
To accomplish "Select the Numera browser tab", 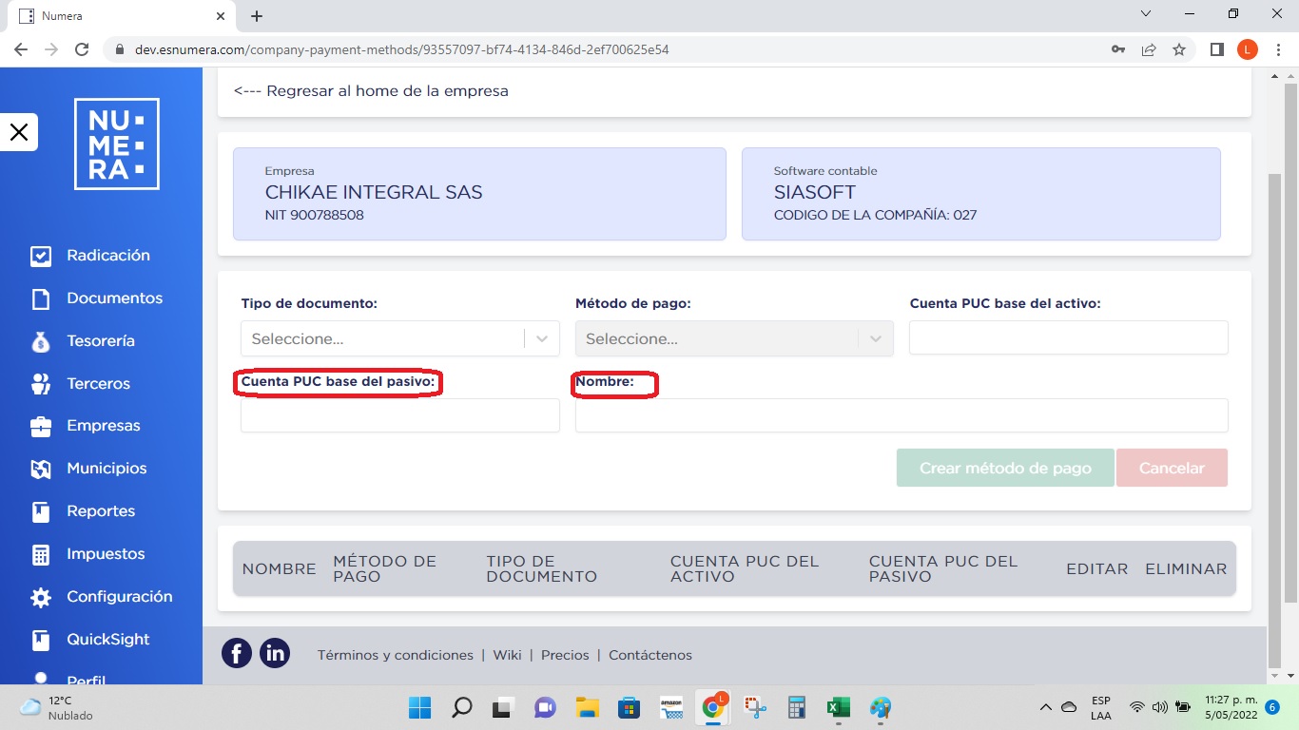I will (x=121, y=16).
